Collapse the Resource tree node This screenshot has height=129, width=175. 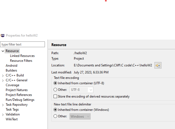(3, 51)
